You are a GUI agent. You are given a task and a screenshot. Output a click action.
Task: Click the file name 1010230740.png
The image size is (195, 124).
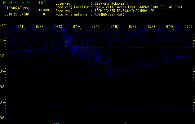pyautogui.click(x=16, y=8)
